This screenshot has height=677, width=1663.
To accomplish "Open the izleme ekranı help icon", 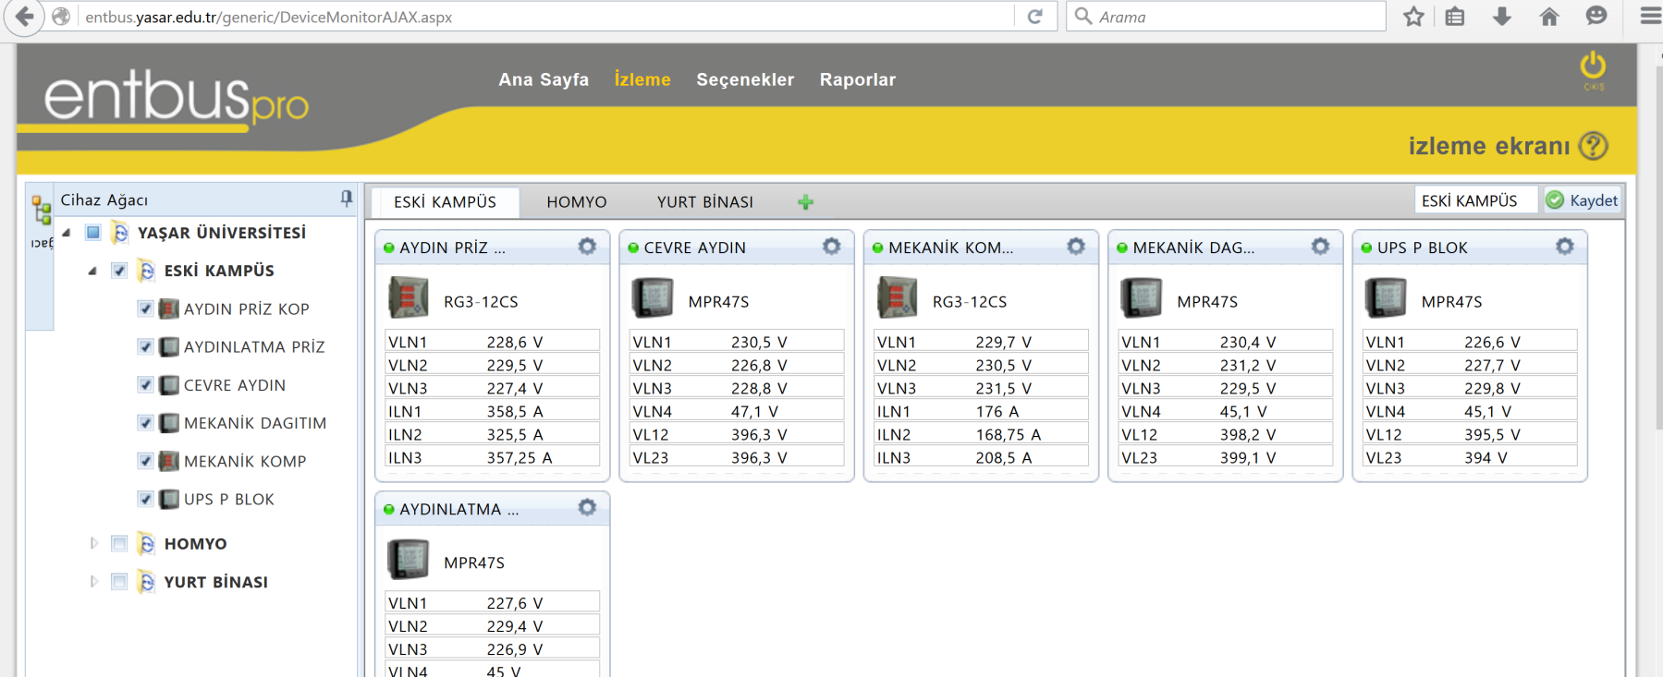I will [x=1594, y=146].
